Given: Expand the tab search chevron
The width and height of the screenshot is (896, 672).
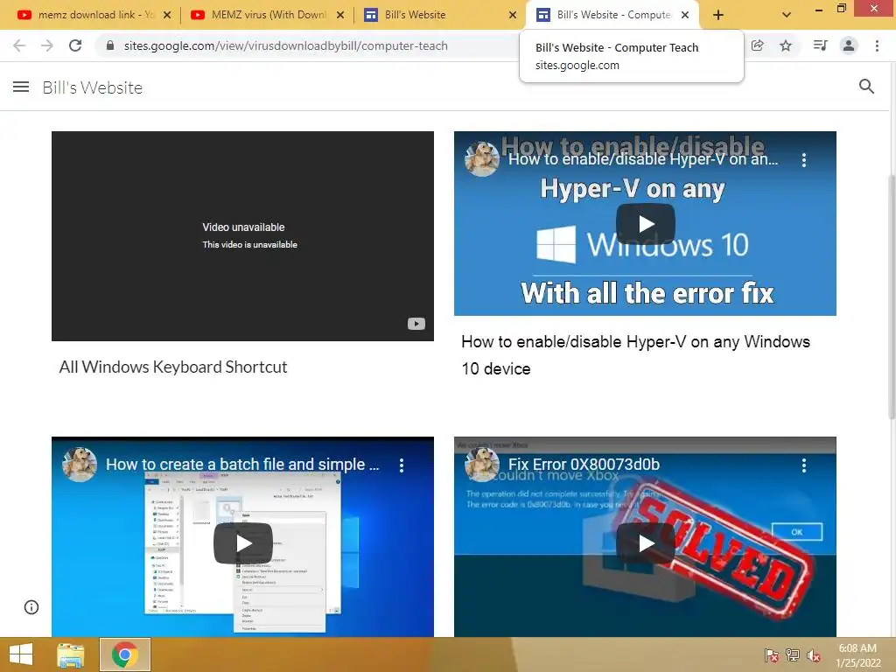Looking at the screenshot, I should coord(787,15).
